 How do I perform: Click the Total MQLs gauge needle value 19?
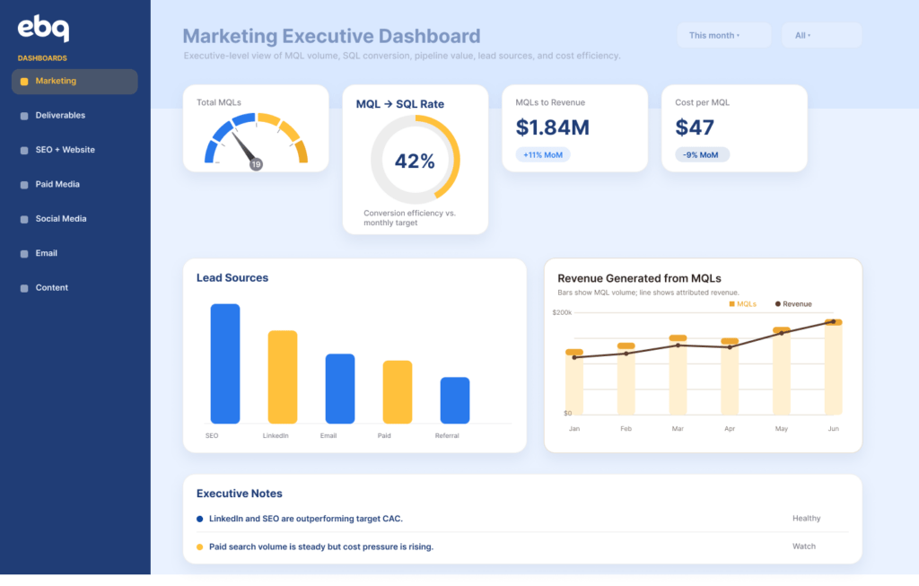pyautogui.click(x=256, y=164)
